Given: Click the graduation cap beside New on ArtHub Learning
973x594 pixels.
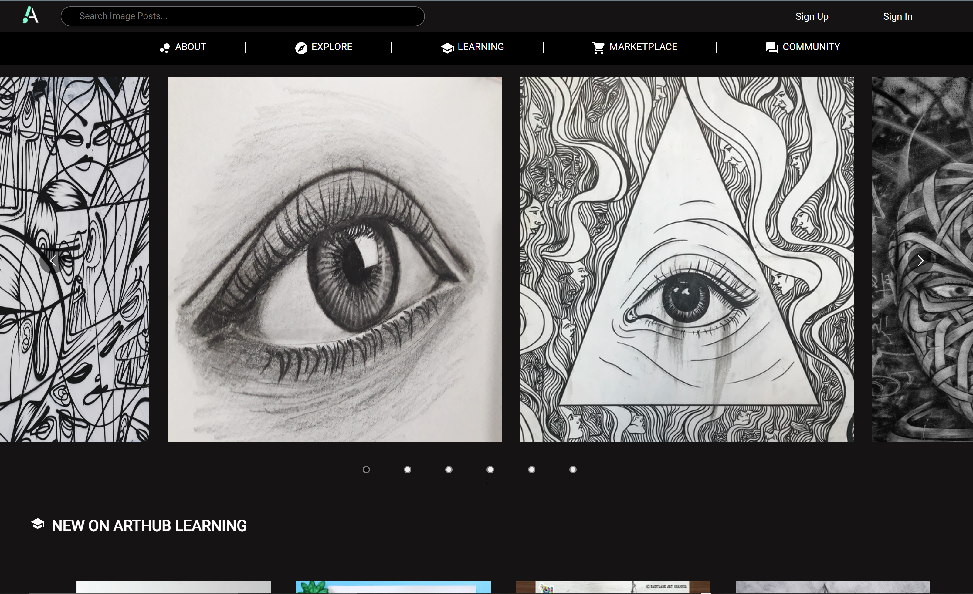Looking at the screenshot, I should point(38,524).
